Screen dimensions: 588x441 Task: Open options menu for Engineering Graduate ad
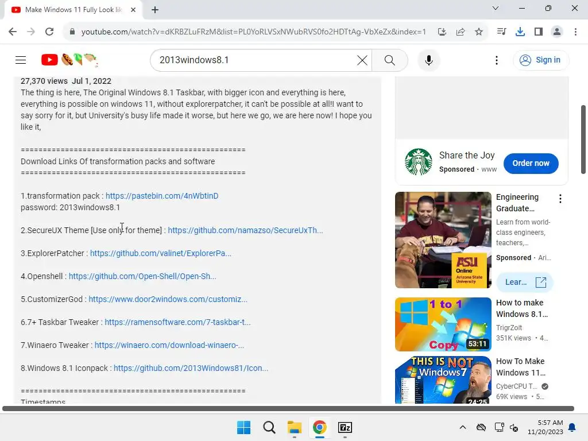coord(560,199)
